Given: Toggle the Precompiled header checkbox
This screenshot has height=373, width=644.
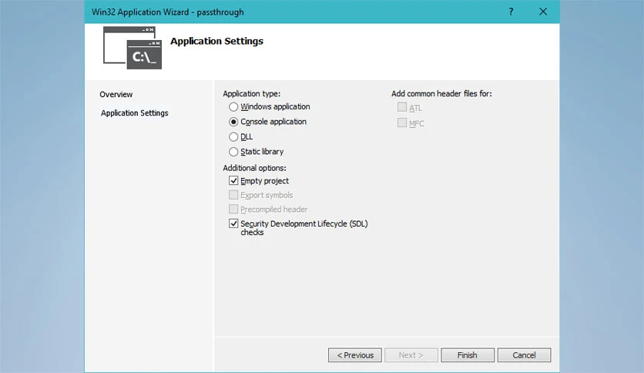Looking at the screenshot, I should point(233,209).
